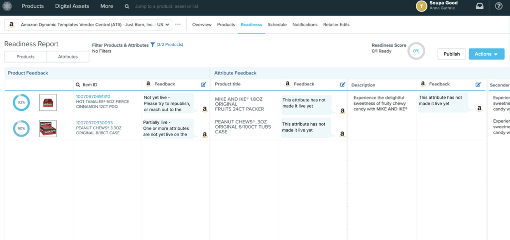Open the More menu

107,6
